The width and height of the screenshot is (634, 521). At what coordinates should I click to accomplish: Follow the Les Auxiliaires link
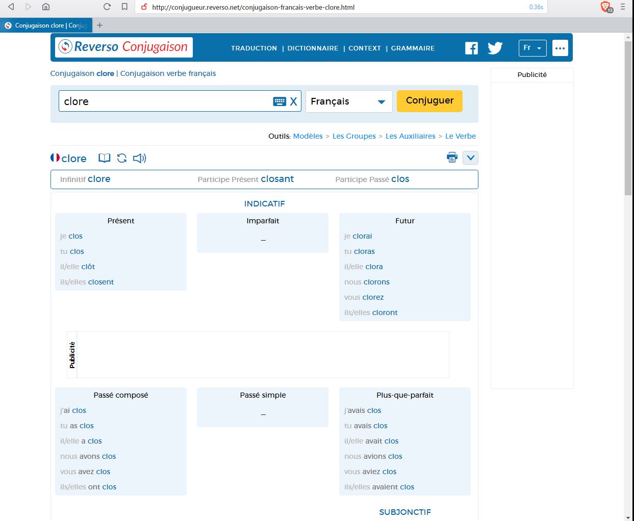pos(411,136)
